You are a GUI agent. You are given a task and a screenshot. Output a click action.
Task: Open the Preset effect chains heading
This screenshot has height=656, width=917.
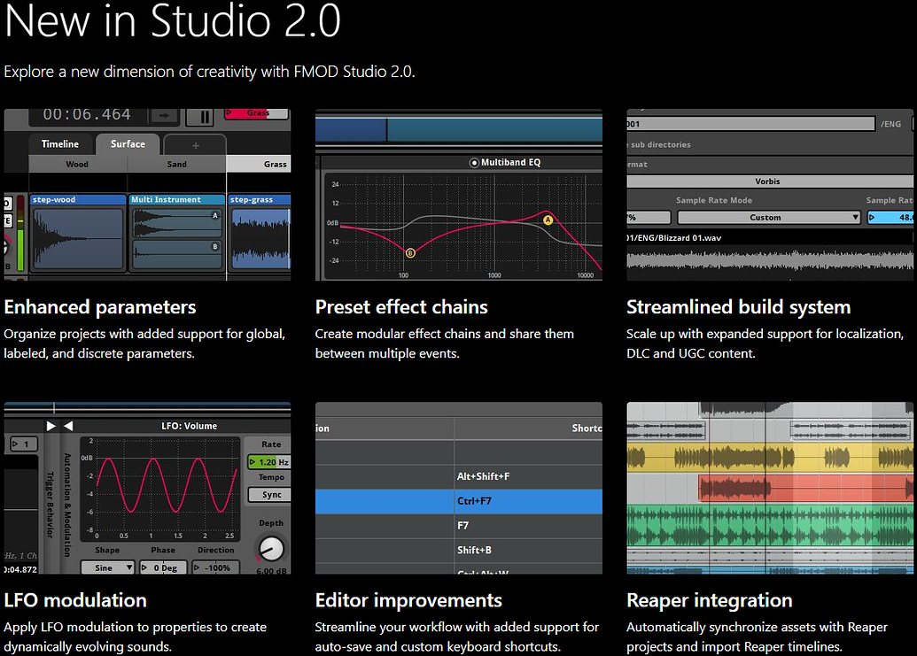pos(401,307)
